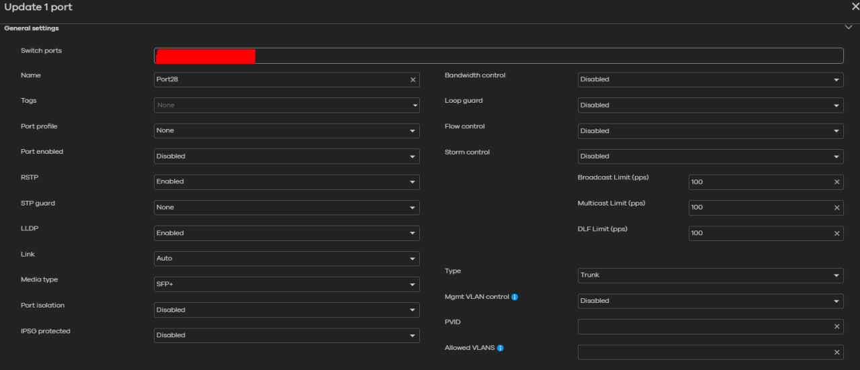This screenshot has width=860, height=370.
Task: Clear the DLF Limit value using X
Action: [837, 233]
